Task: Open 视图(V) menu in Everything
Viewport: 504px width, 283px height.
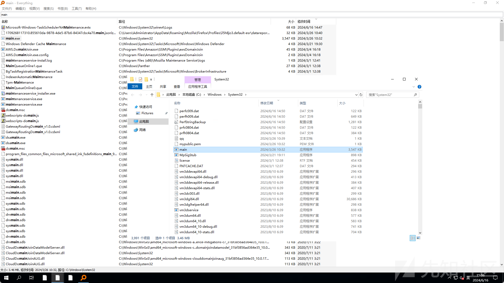Action: (x=35, y=9)
